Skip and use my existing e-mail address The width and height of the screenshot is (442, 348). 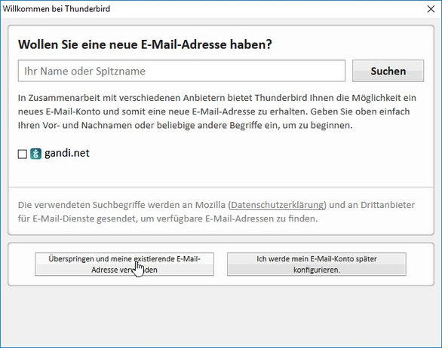(x=124, y=264)
